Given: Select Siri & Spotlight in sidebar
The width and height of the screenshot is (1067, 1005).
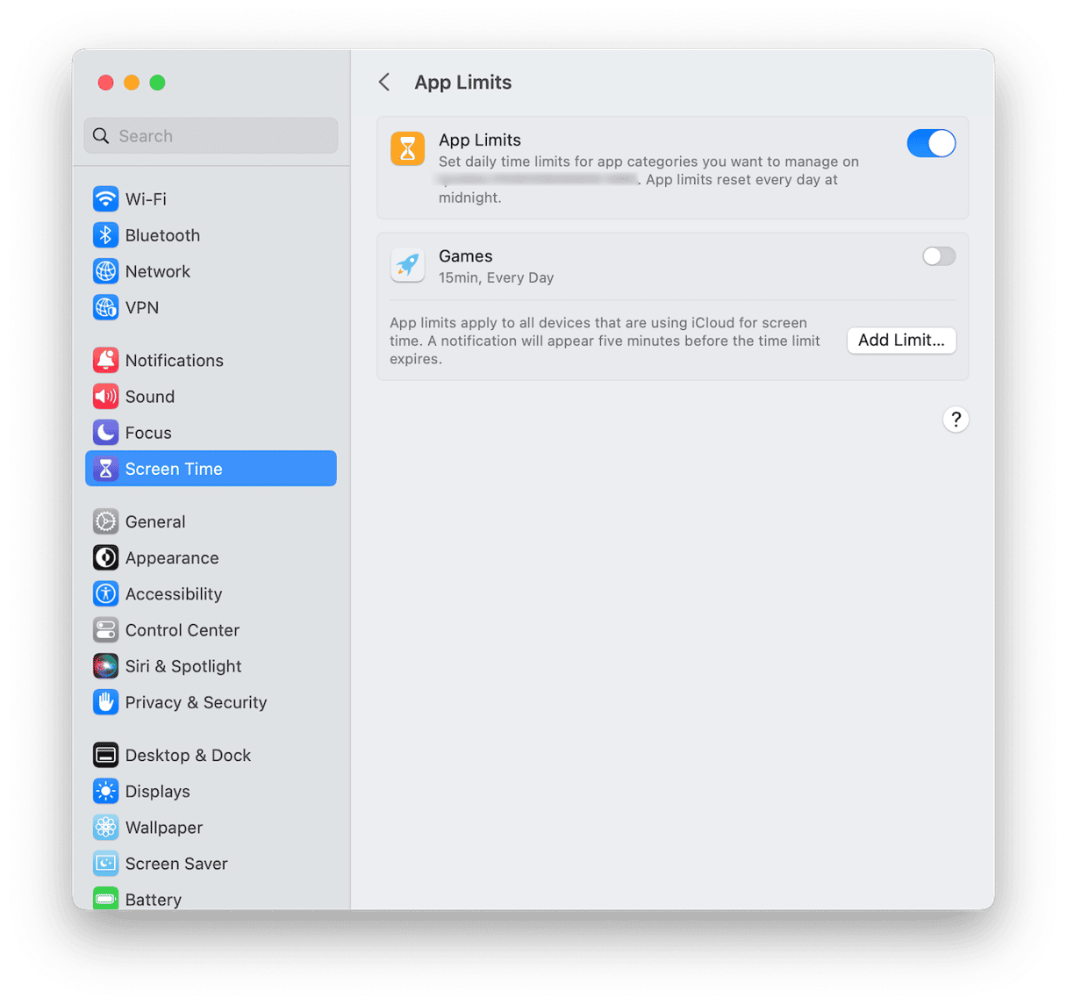Looking at the screenshot, I should [211, 666].
